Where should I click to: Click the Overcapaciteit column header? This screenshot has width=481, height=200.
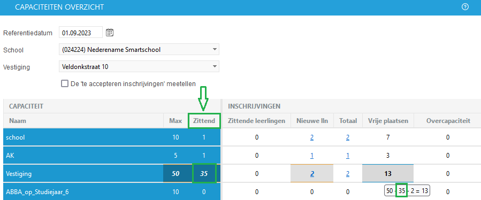click(x=448, y=121)
